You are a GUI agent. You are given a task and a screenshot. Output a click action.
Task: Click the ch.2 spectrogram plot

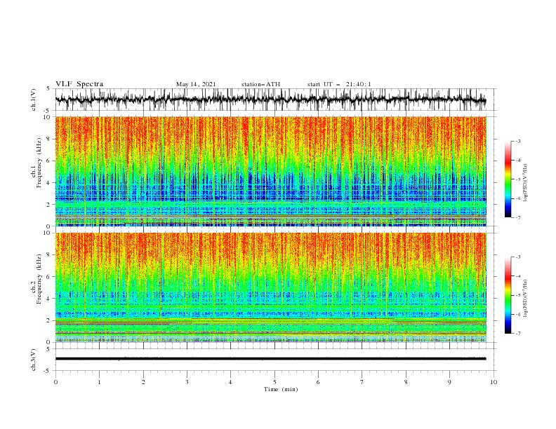270,287
